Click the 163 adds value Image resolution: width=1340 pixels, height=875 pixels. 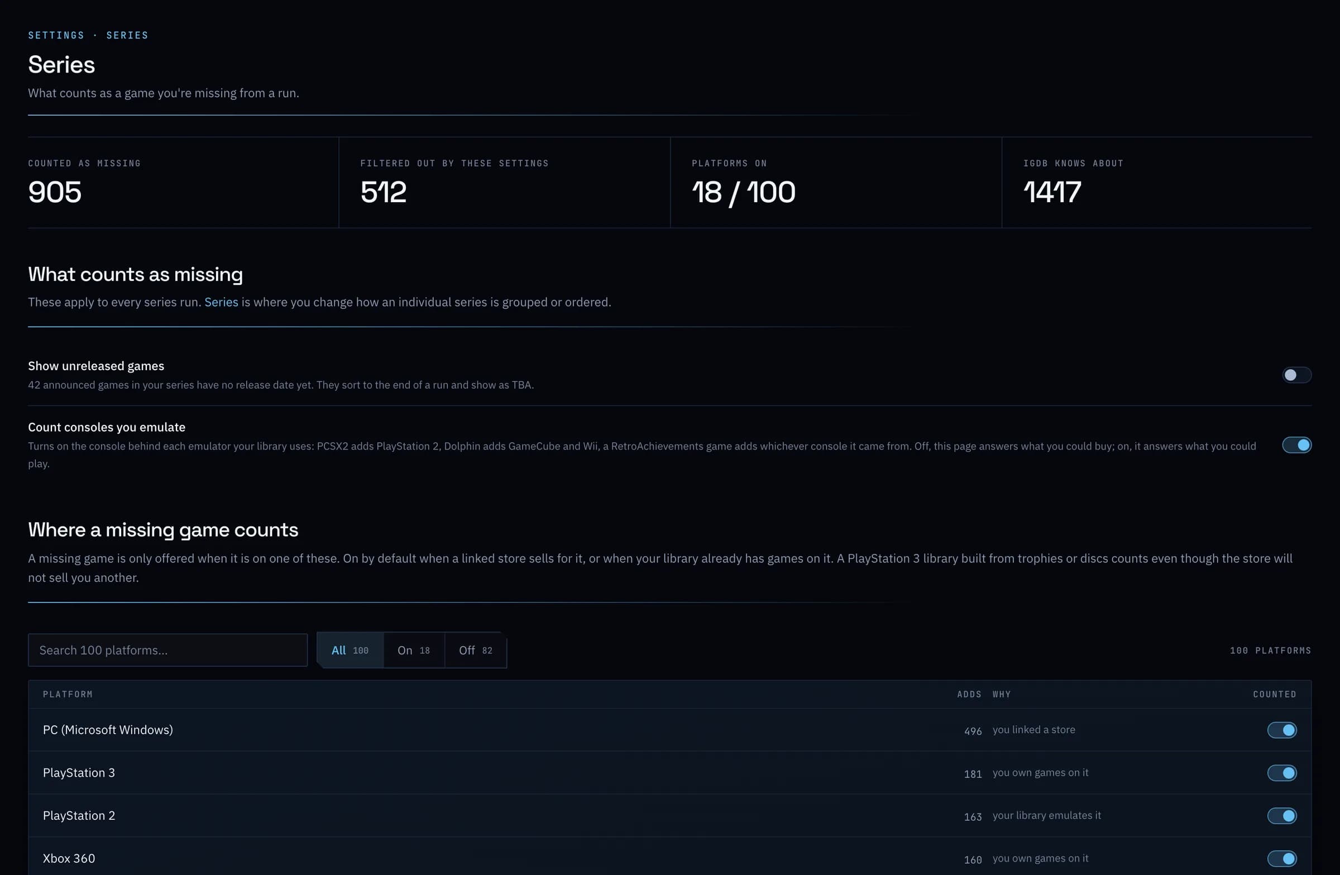(x=973, y=816)
